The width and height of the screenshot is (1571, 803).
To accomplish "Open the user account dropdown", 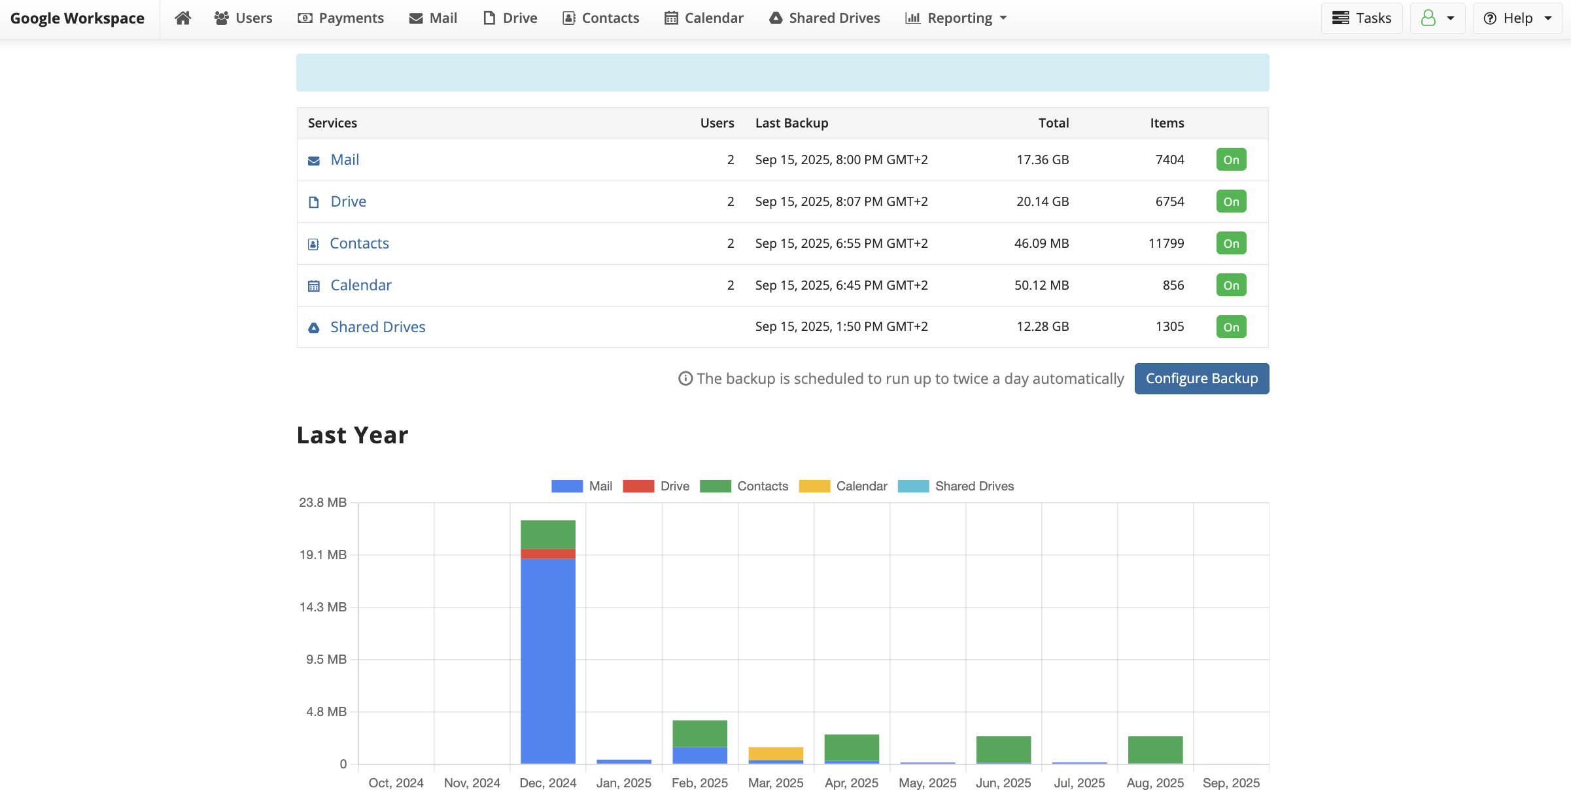I will coord(1438,18).
